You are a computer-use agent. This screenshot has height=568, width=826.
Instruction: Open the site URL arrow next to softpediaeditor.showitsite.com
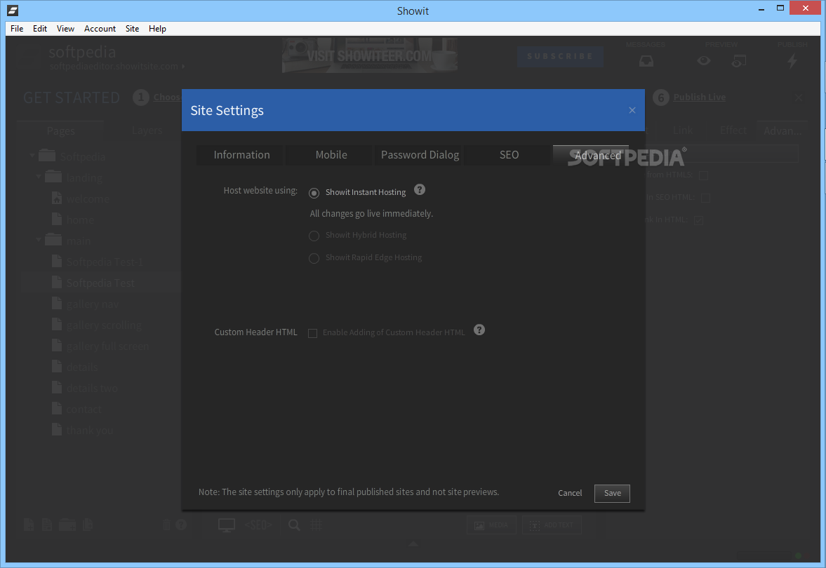[182, 67]
